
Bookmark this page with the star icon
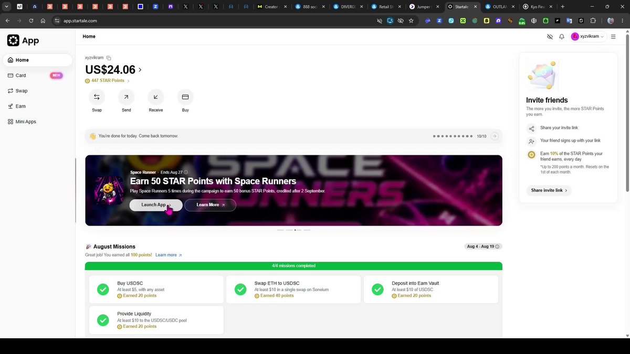coord(411,21)
